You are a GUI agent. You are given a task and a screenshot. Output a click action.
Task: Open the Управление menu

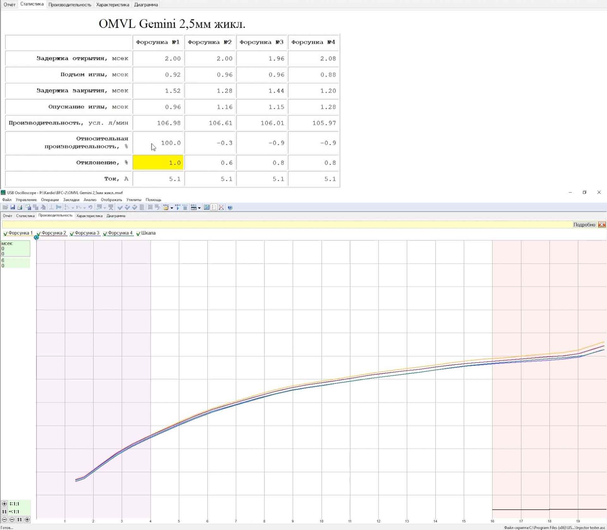[x=26, y=200]
